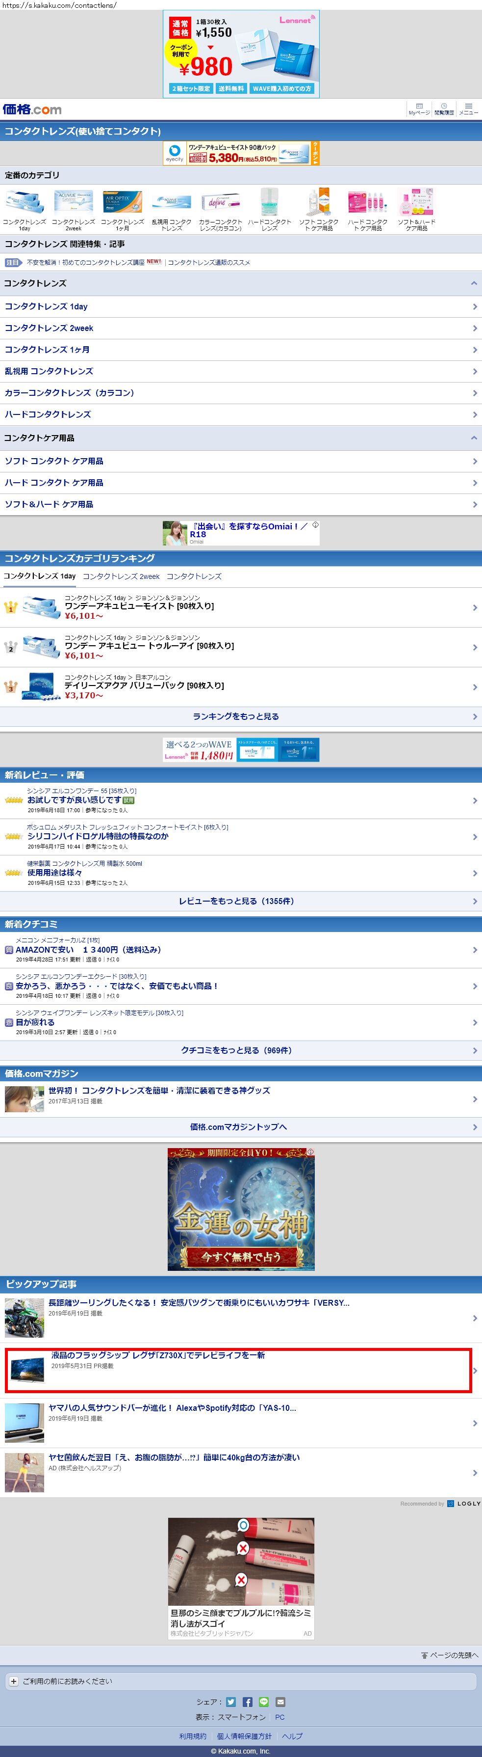Open rank 2 ワンデー アキュビュー トゥルーアイ
The width and height of the screenshot is (482, 1757).
(241, 647)
